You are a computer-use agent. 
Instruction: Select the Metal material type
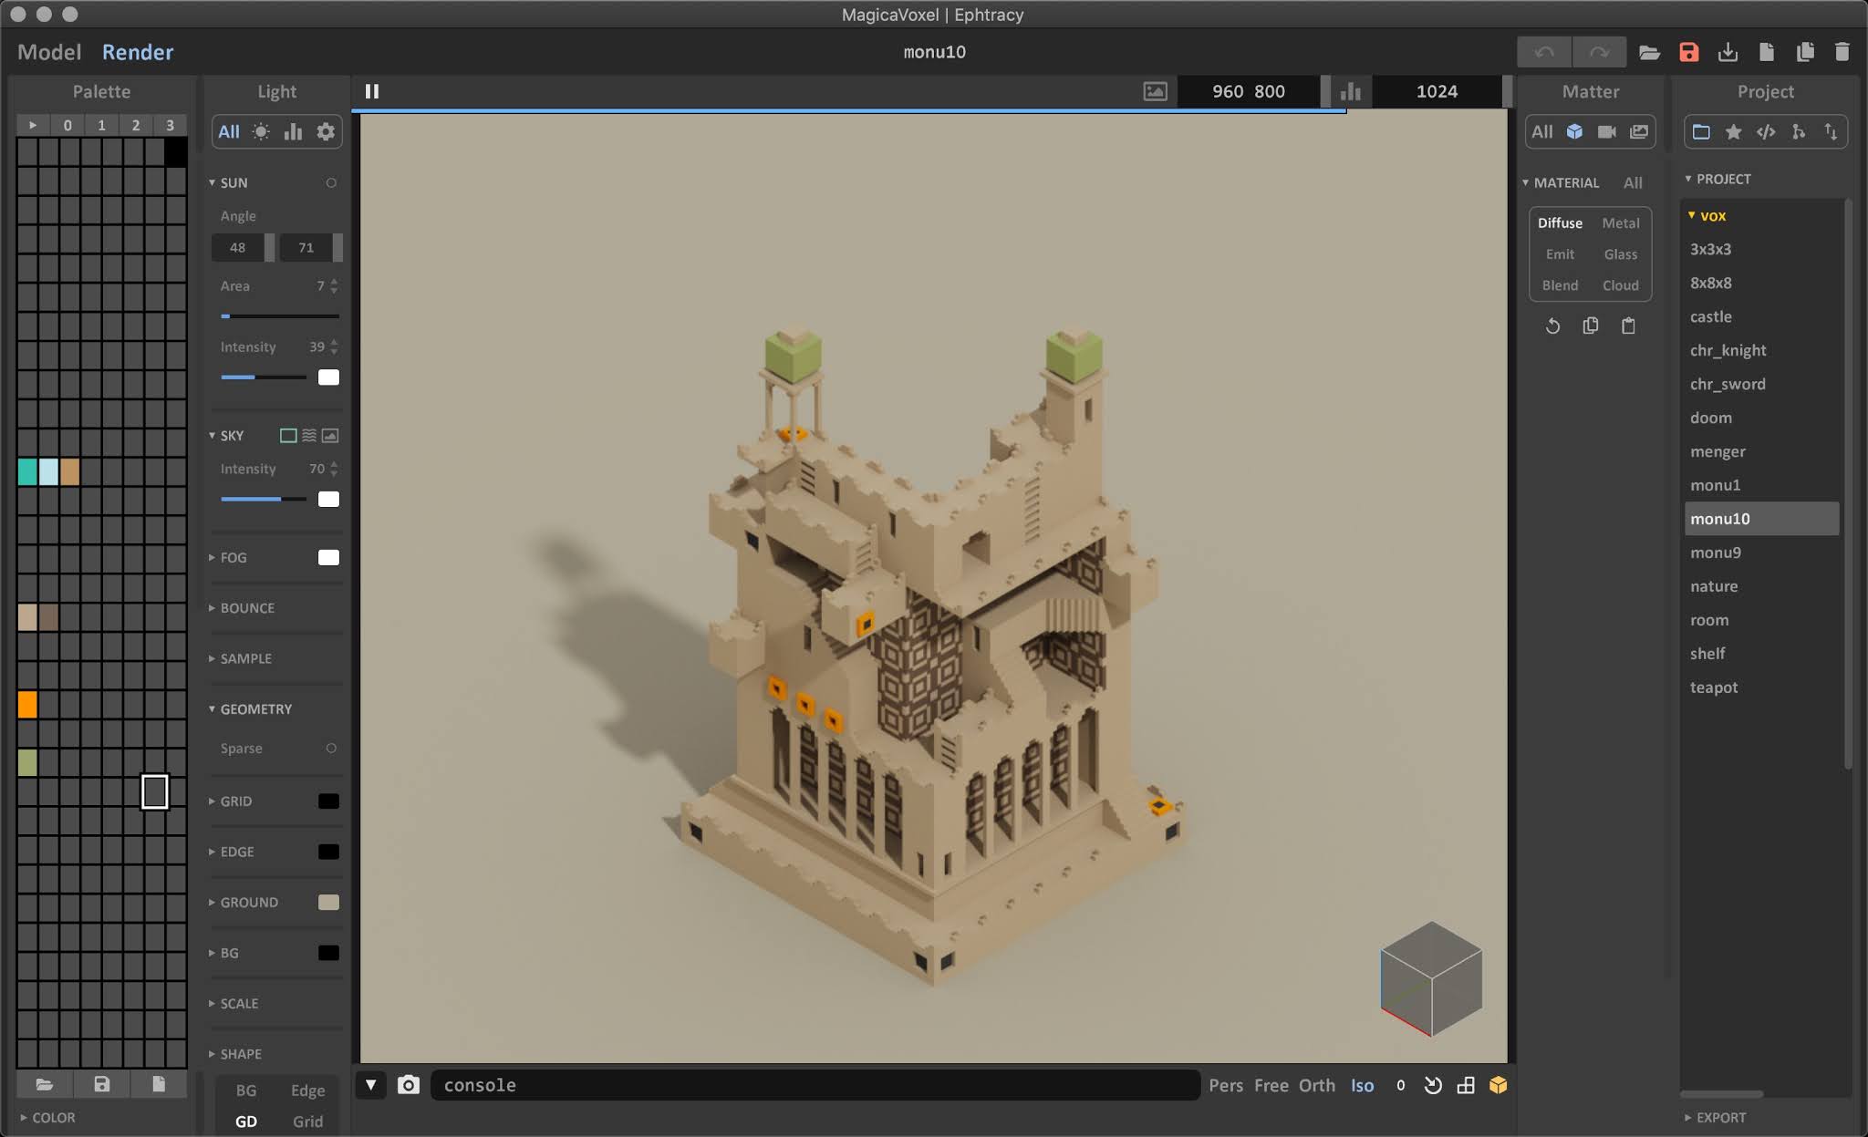tap(1621, 222)
